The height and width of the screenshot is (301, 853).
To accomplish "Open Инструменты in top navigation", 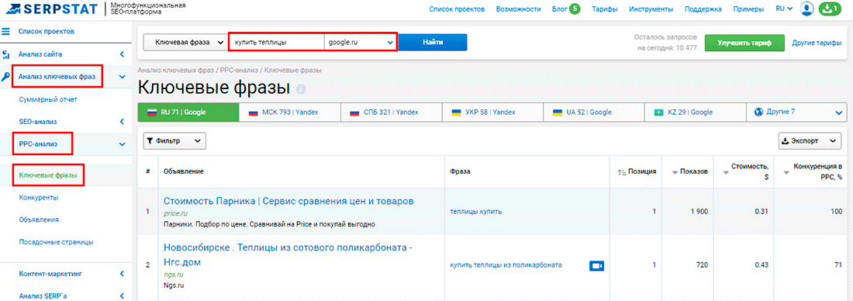I will coord(651,9).
